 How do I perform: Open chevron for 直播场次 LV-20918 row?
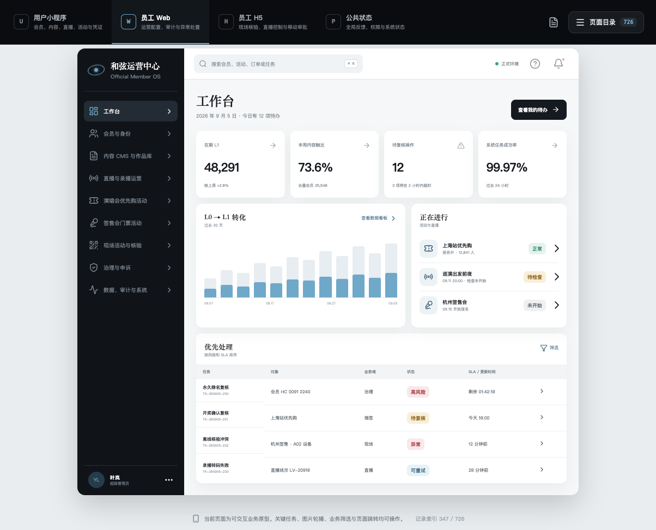point(542,470)
